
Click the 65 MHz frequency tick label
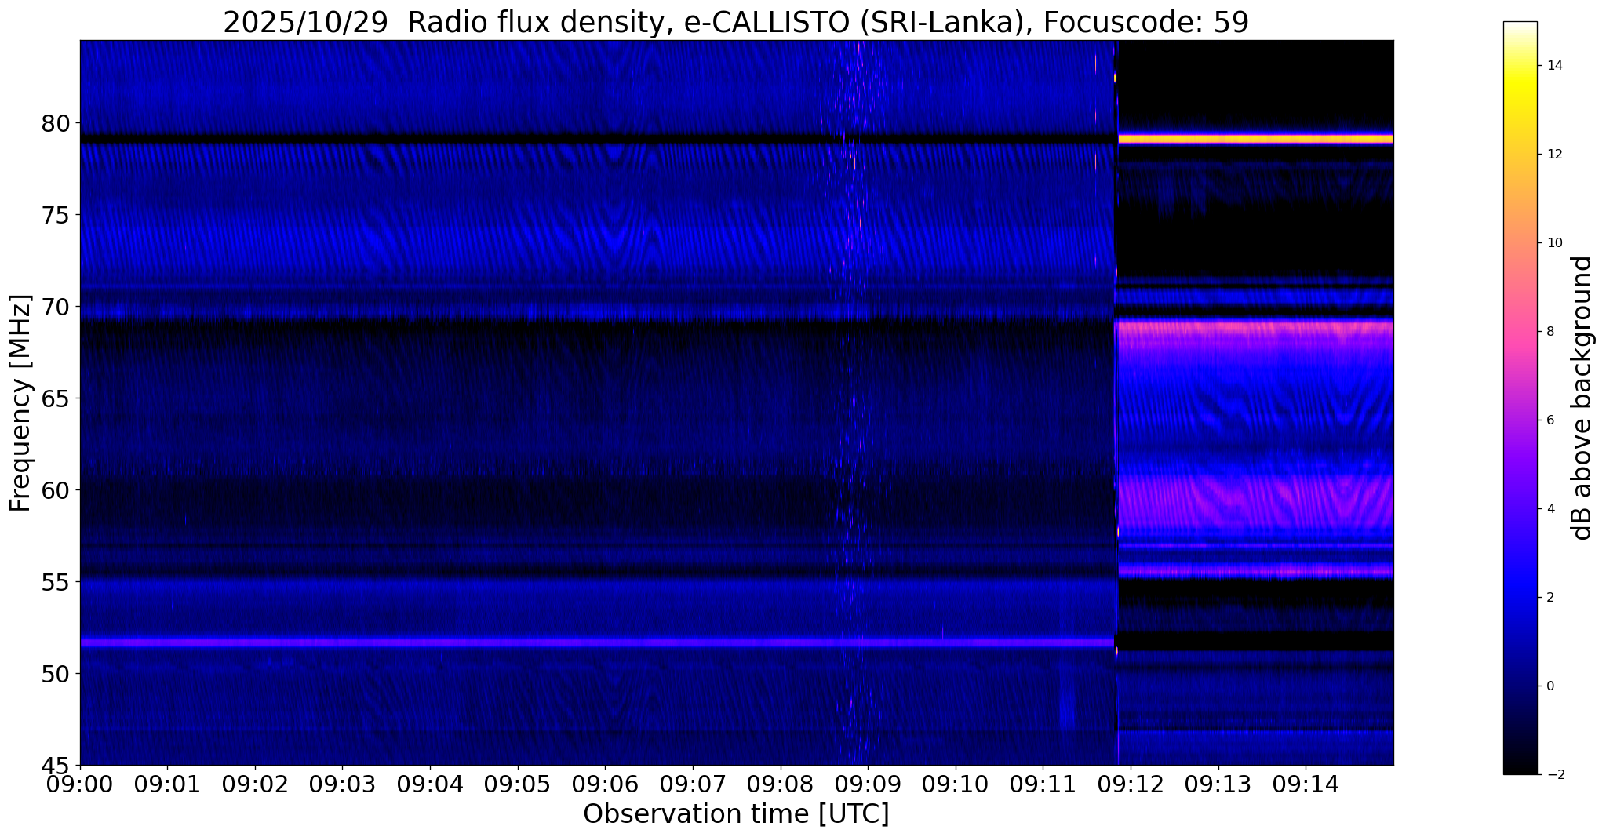(x=56, y=398)
